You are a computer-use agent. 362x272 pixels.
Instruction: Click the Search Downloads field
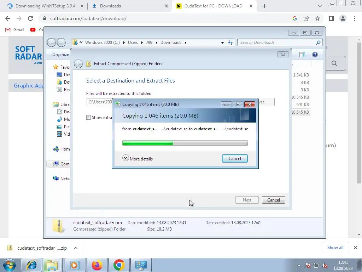[x=277, y=42]
